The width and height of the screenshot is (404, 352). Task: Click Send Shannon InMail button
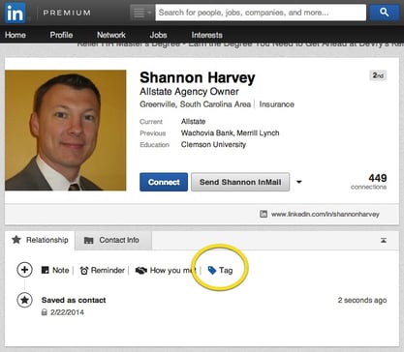tap(240, 182)
